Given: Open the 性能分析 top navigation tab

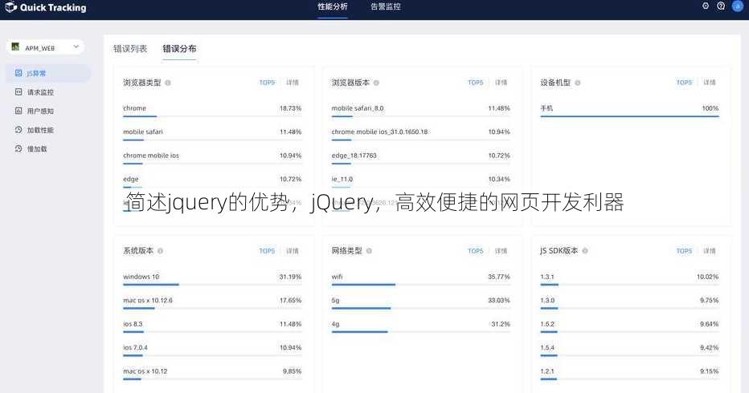Looking at the screenshot, I should [333, 6].
